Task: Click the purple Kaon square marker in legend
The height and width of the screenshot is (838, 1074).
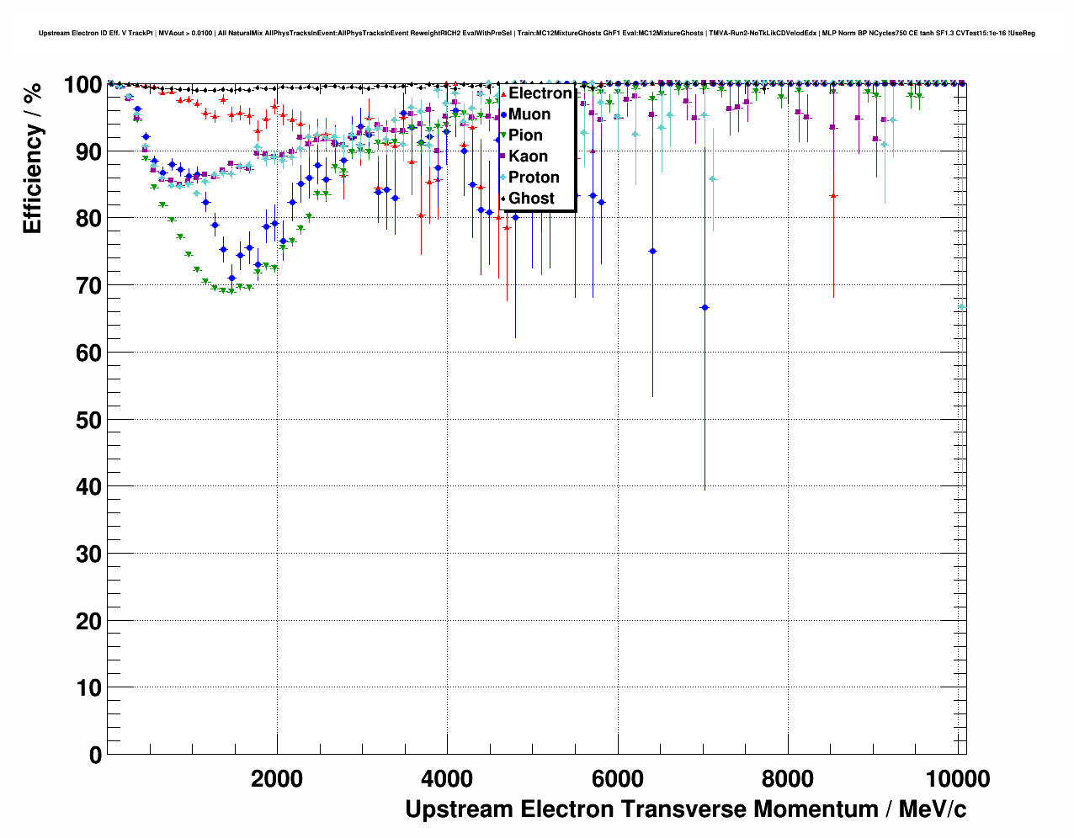Action: 503,156
